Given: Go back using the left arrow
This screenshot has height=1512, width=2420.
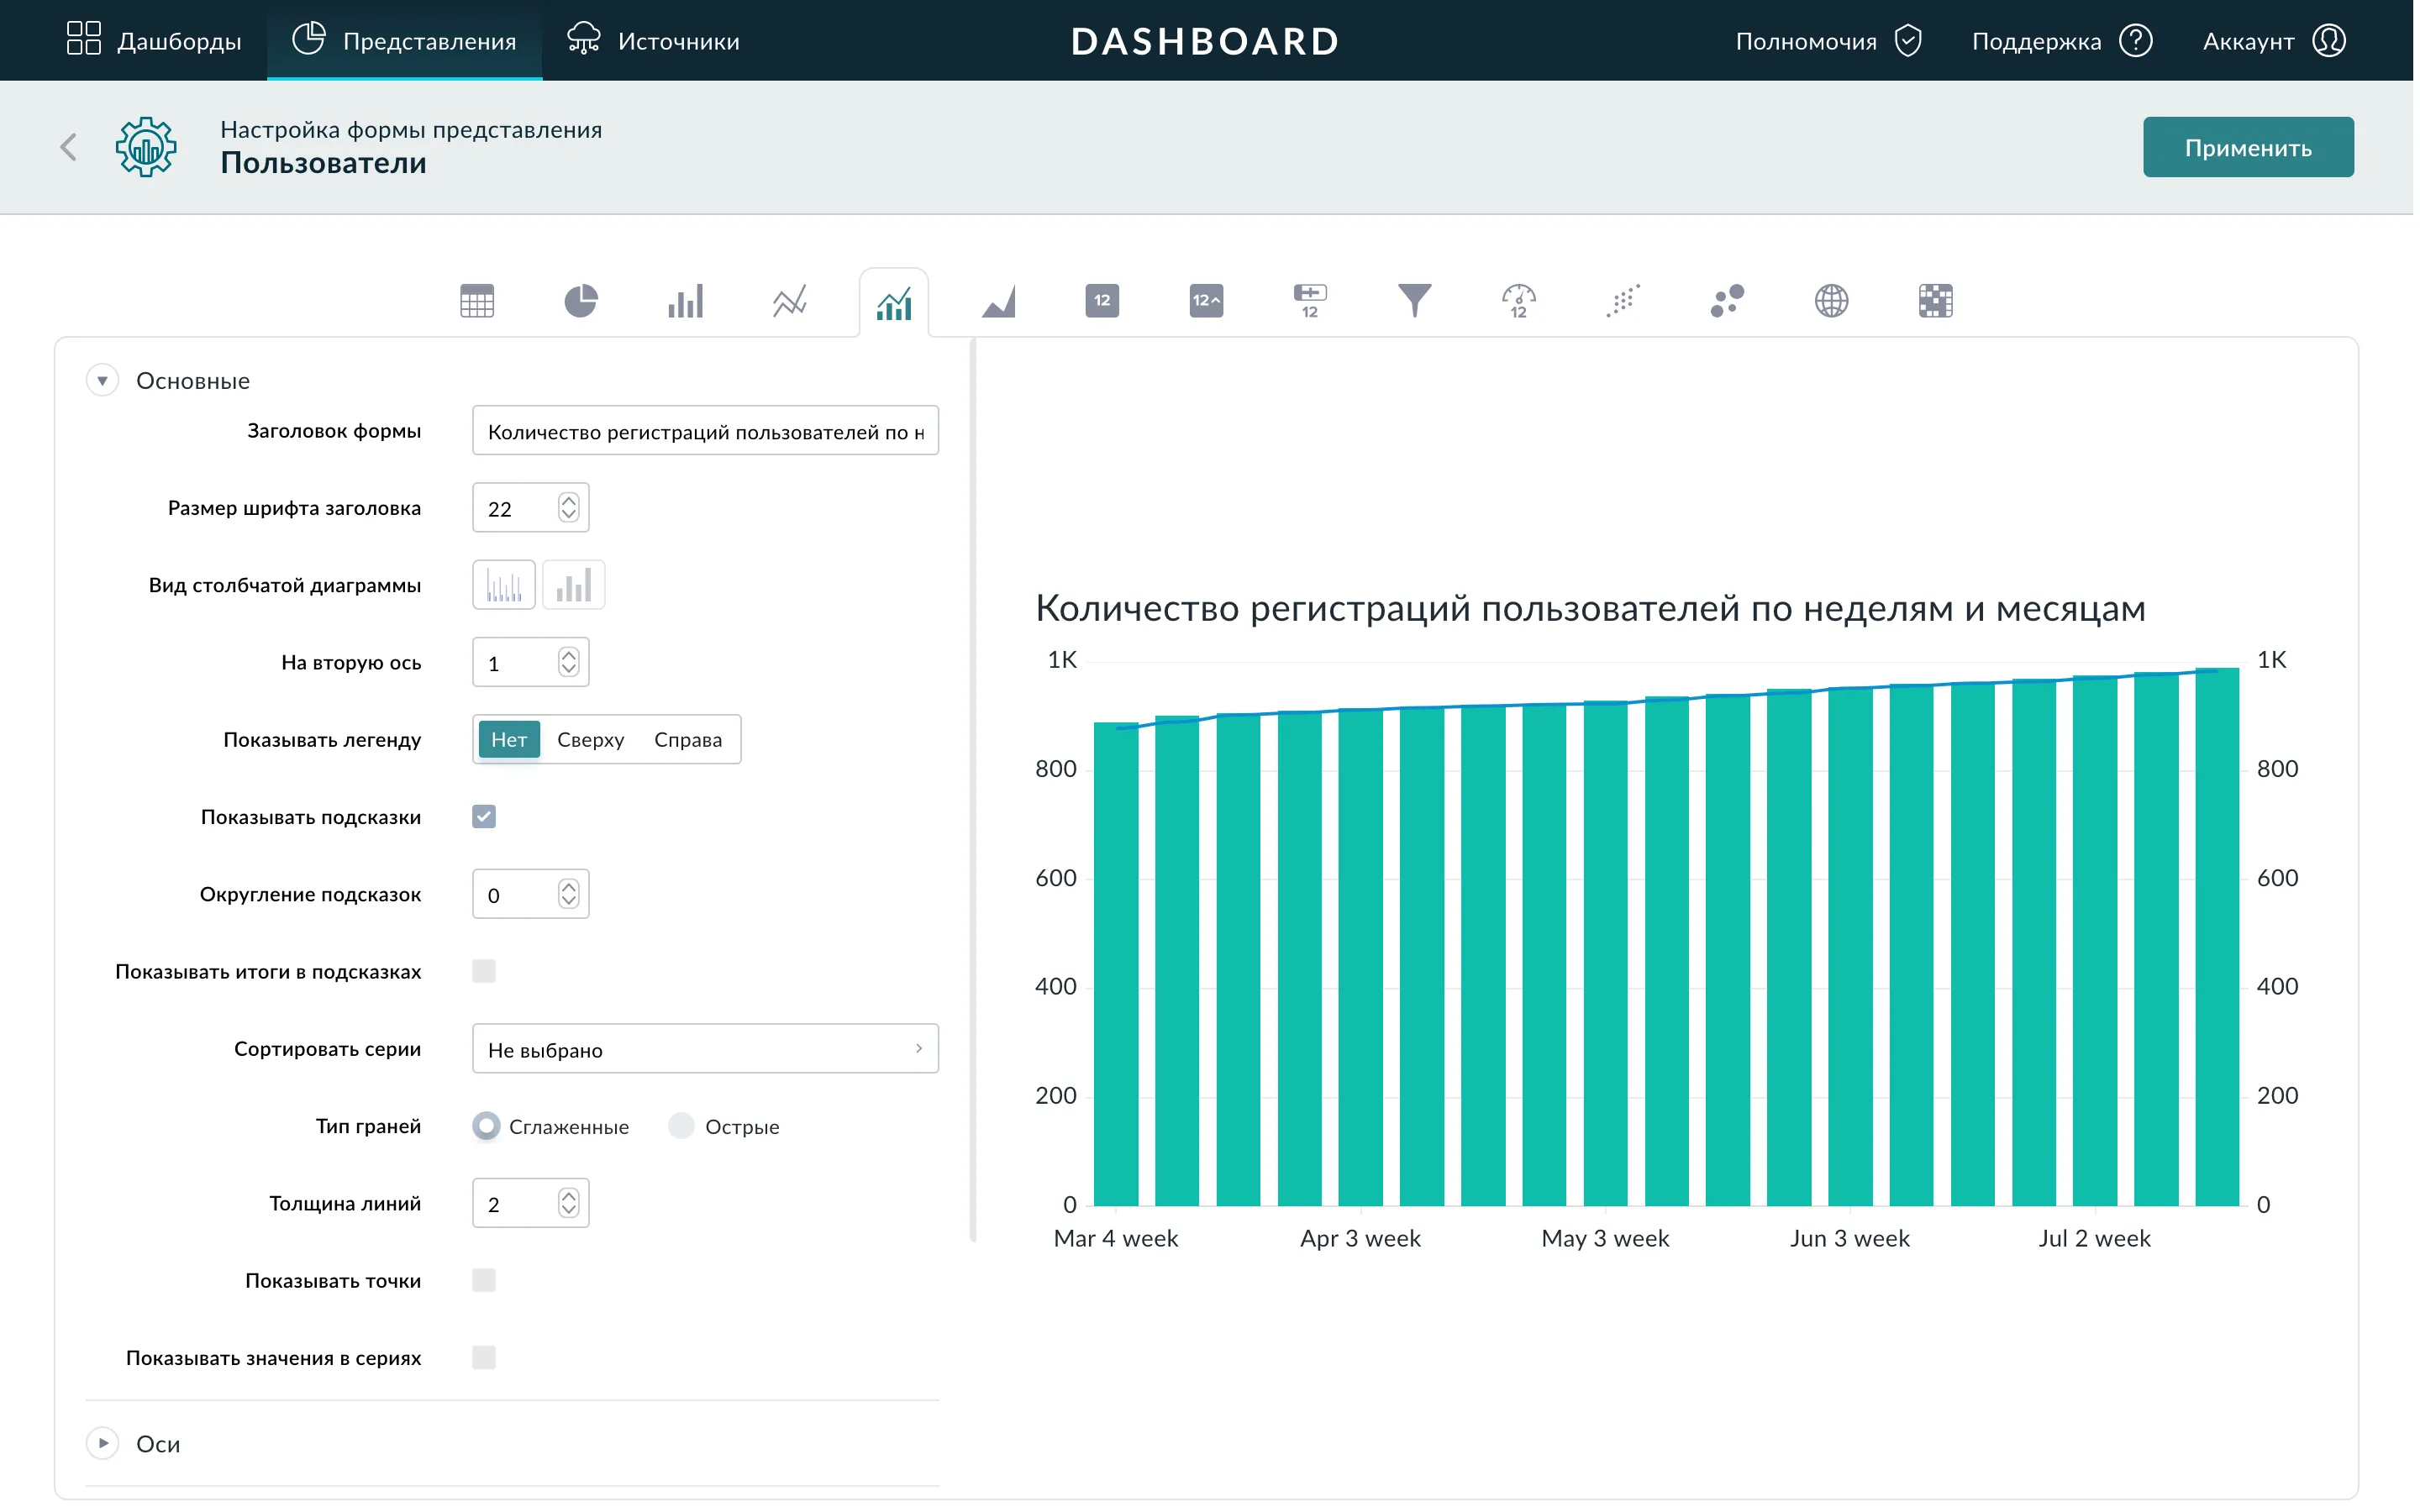Looking at the screenshot, I should coord(68,147).
